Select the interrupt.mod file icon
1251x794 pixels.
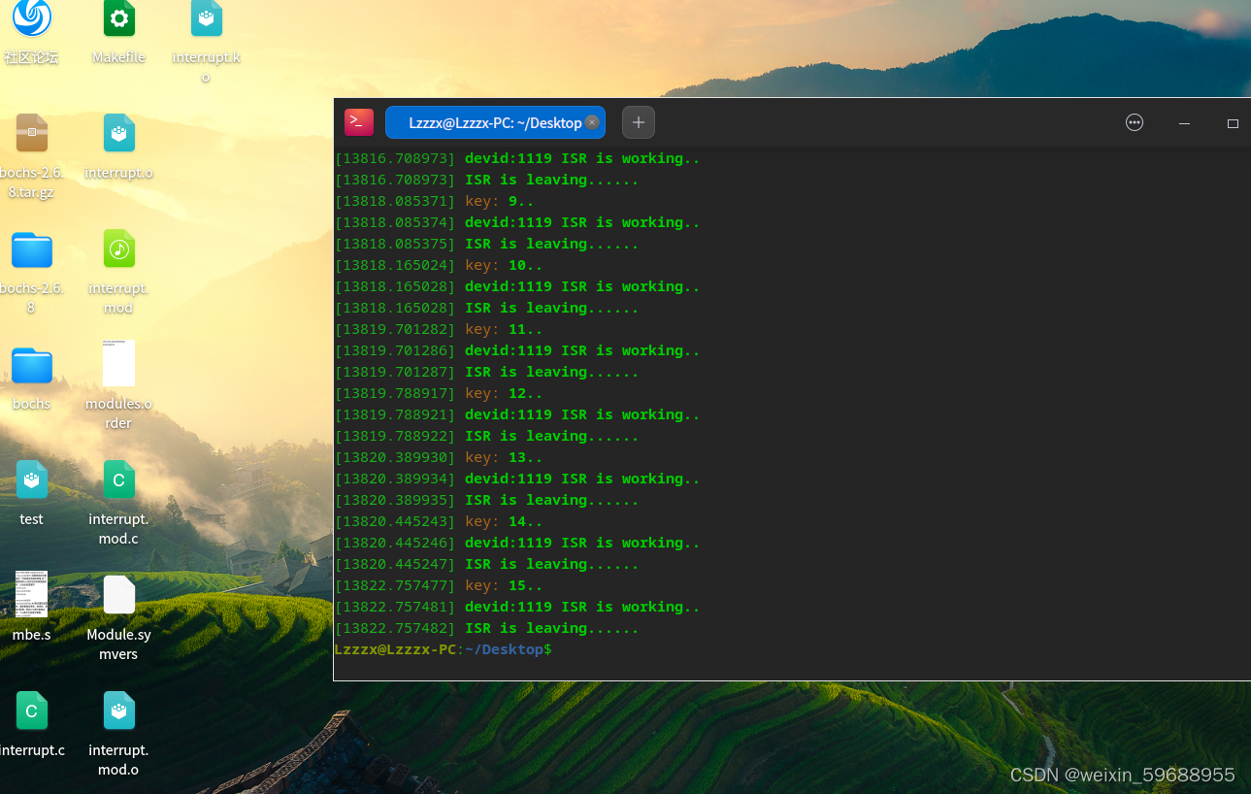click(118, 249)
